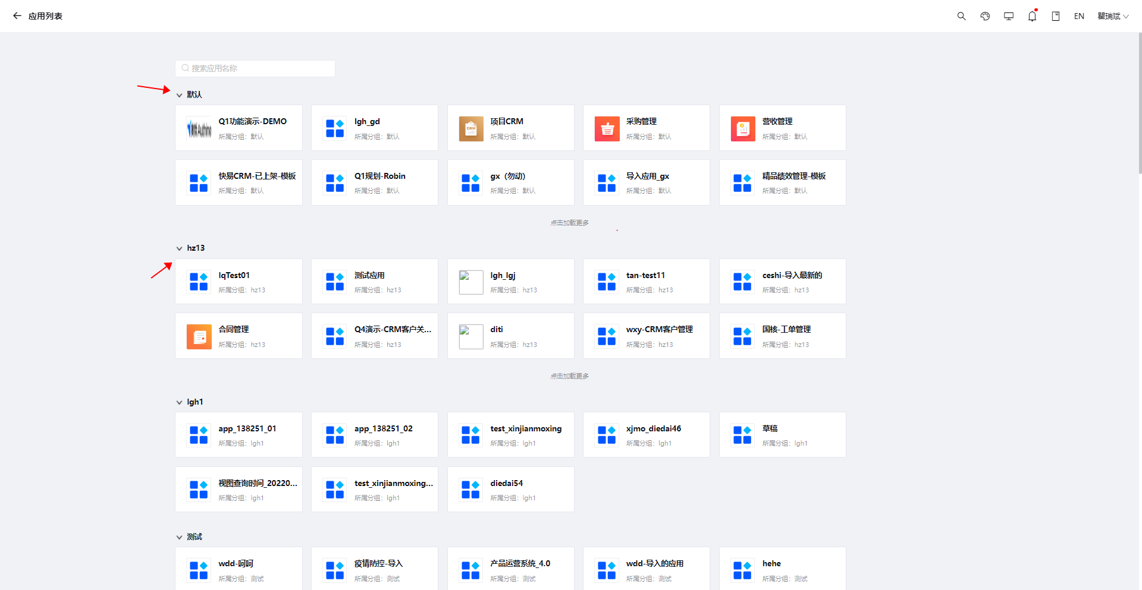Open the tan-test11 app icon
Image resolution: width=1142 pixels, height=590 pixels.
coord(607,282)
